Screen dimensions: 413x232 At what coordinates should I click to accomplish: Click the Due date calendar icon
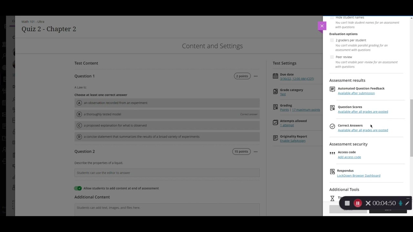tap(275, 76)
